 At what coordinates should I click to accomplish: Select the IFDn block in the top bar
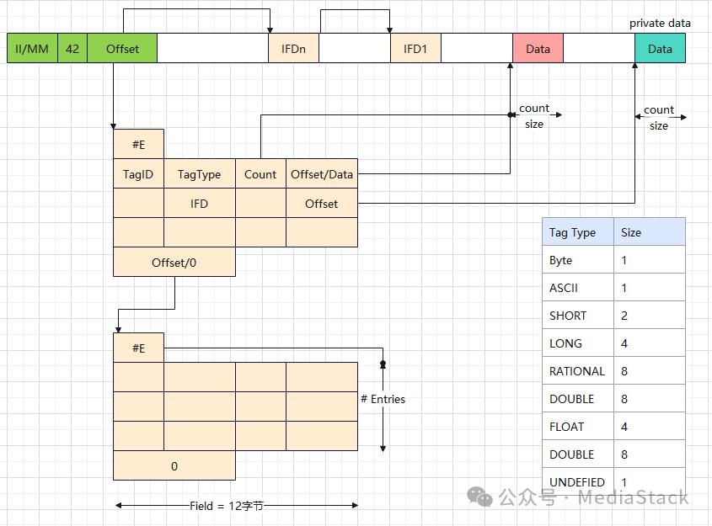point(293,48)
